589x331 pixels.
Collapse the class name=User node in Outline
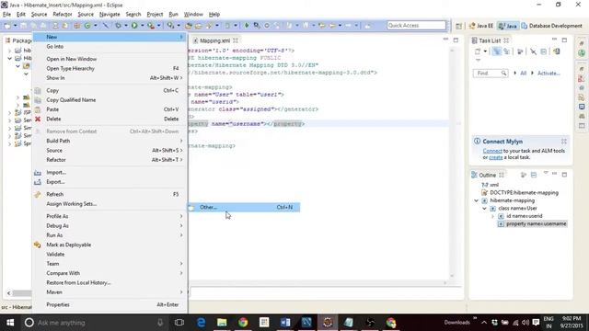(485, 209)
